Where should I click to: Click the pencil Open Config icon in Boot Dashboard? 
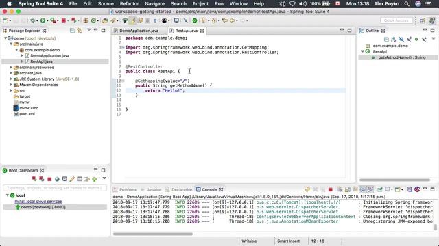(x=72, y=179)
